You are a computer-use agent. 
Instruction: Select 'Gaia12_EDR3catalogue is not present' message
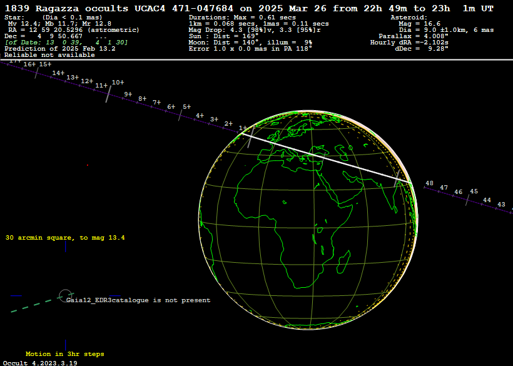(138, 300)
